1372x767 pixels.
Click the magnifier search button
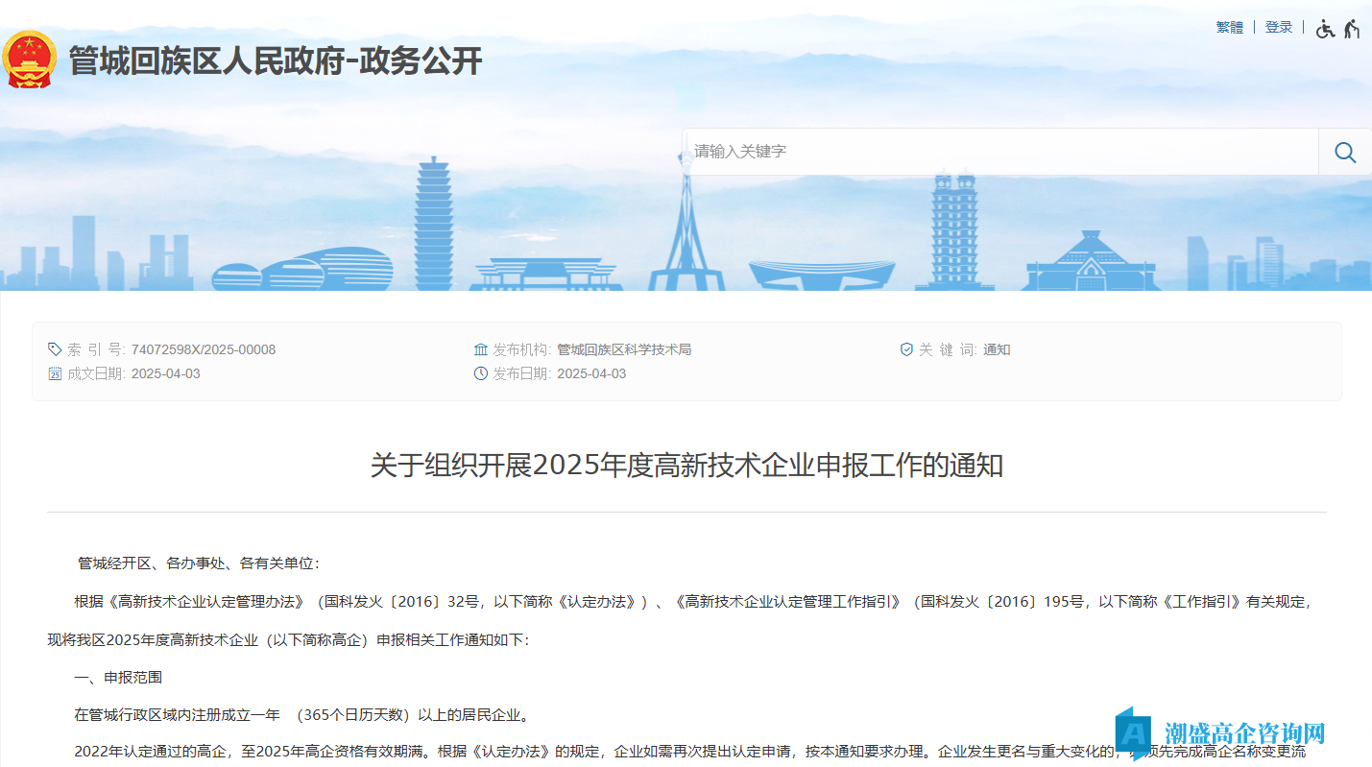[1344, 152]
